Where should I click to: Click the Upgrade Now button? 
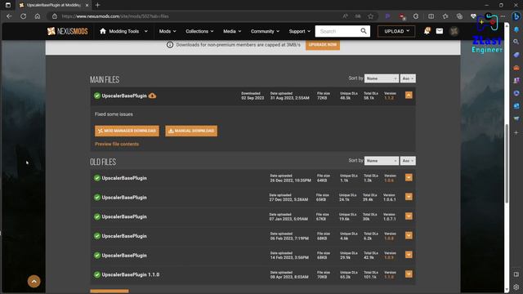tap(323, 45)
